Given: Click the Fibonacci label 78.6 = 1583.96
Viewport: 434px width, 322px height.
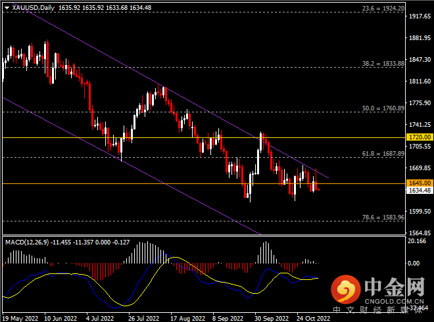Looking at the screenshot, I should click(383, 218).
